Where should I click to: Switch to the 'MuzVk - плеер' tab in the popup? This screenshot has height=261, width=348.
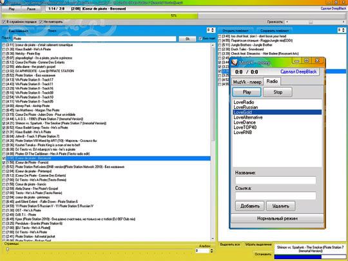click(x=247, y=82)
